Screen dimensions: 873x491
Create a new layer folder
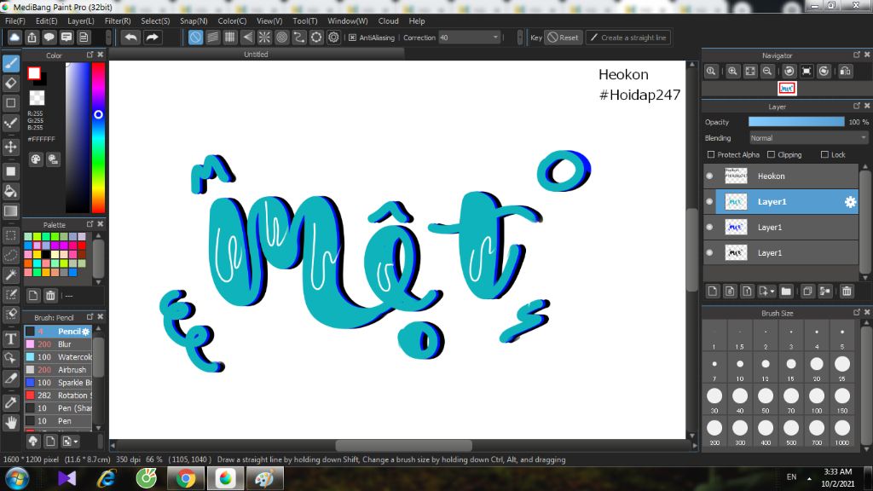[x=786, y=292]
